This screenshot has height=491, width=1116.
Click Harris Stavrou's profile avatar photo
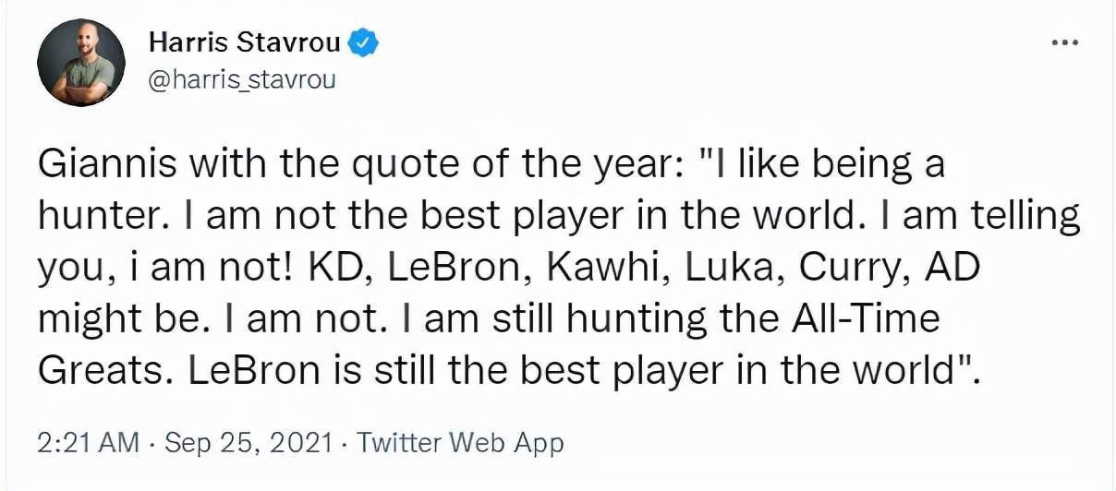pyautogui.click(x=81, y=62)
